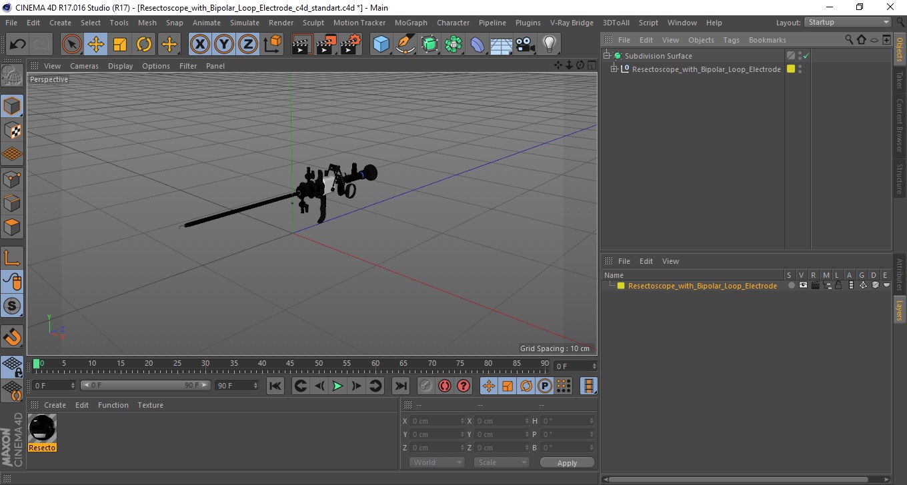This screenshot has height=485, width=907.
Task: Toggle Rotation keyframe recording
Action: click(x=526, y=386)
